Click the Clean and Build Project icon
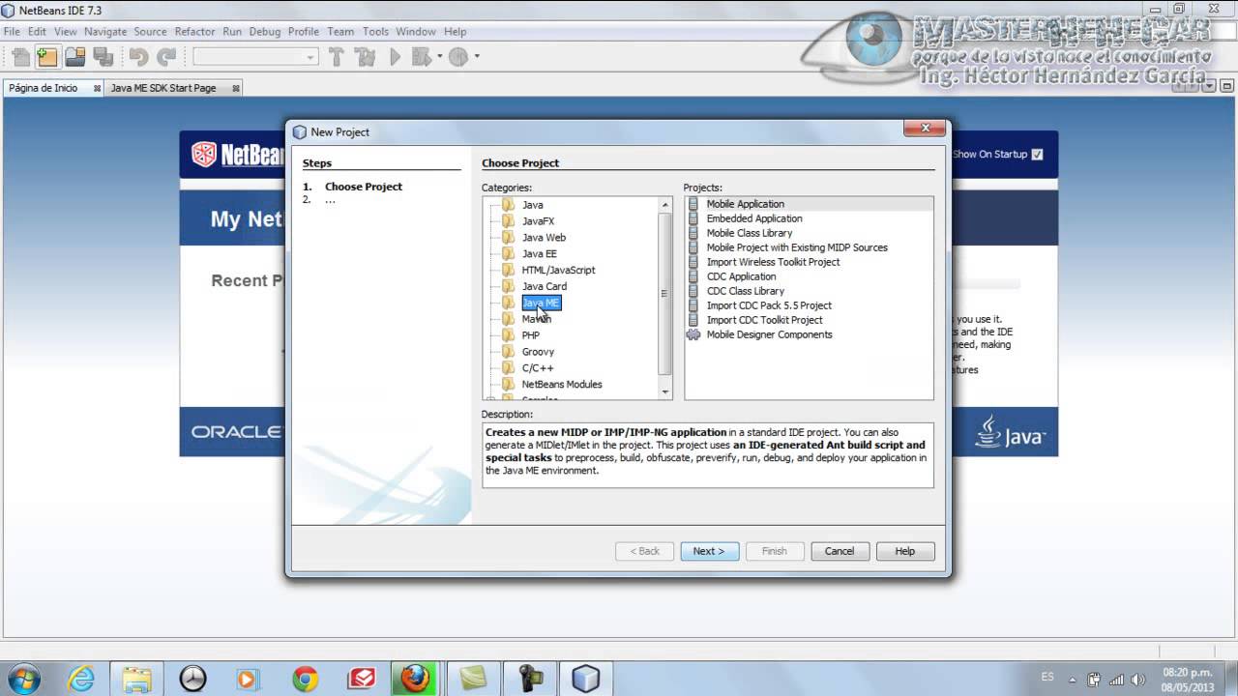The width and height of the screenshot is (1238, 696). pos(366,57)
